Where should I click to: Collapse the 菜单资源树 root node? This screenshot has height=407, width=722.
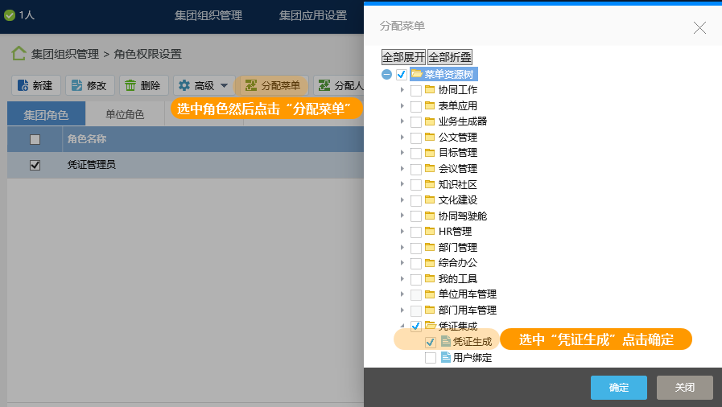click(387, 75)
